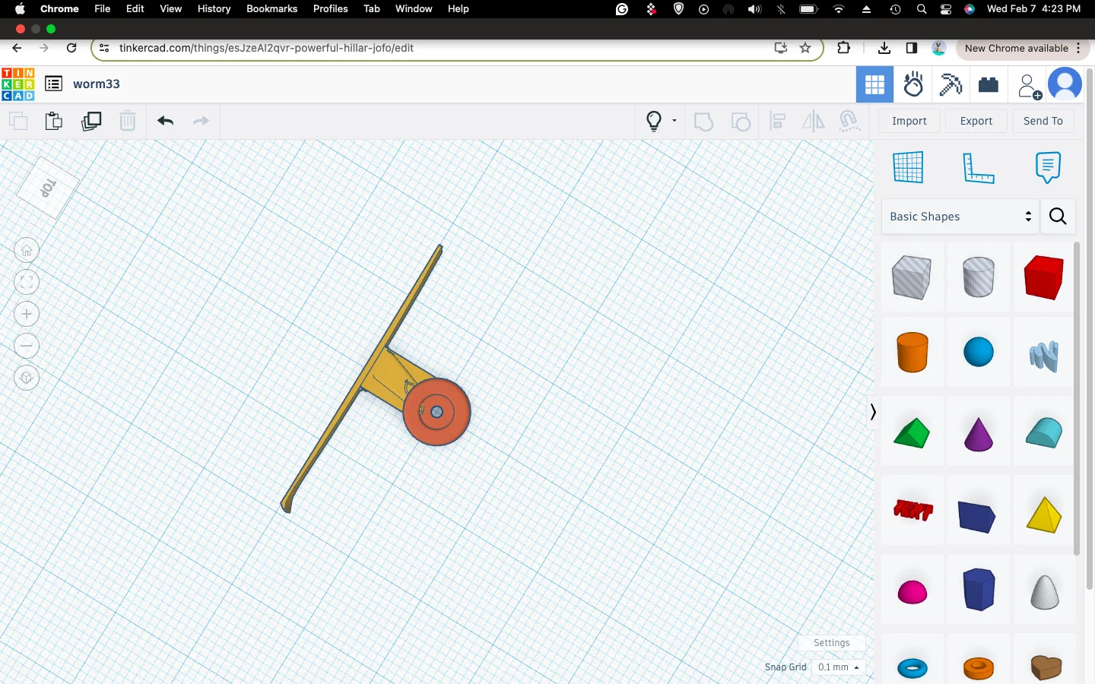Click the invite collaborator icon
This screenshot has height=684, width=1095.
point(1029,85)
